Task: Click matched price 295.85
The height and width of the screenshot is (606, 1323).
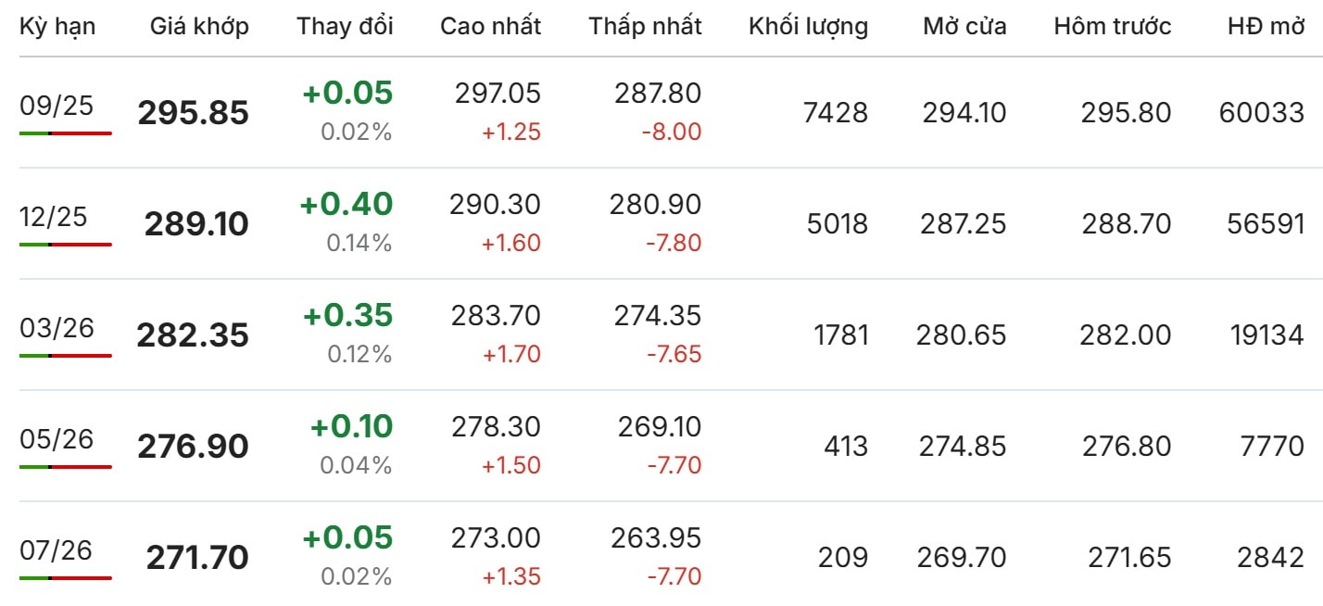Action: coord(193,113)
